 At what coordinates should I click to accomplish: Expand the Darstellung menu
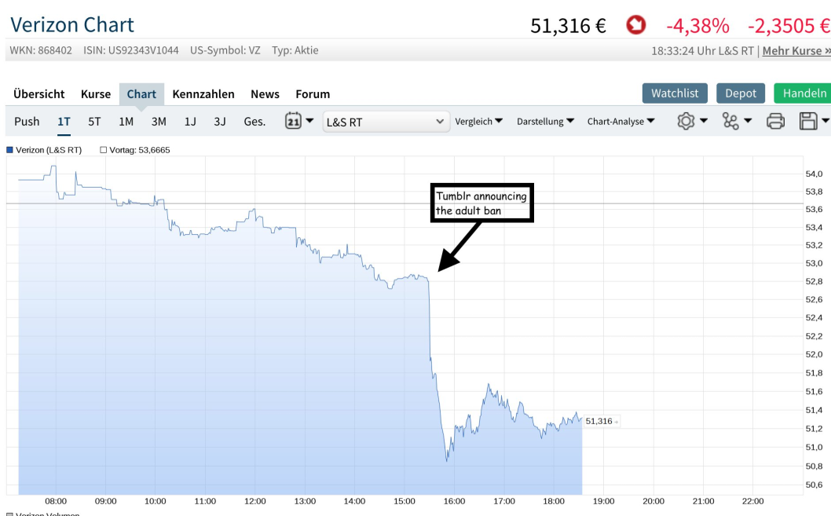tap(545, 121)
